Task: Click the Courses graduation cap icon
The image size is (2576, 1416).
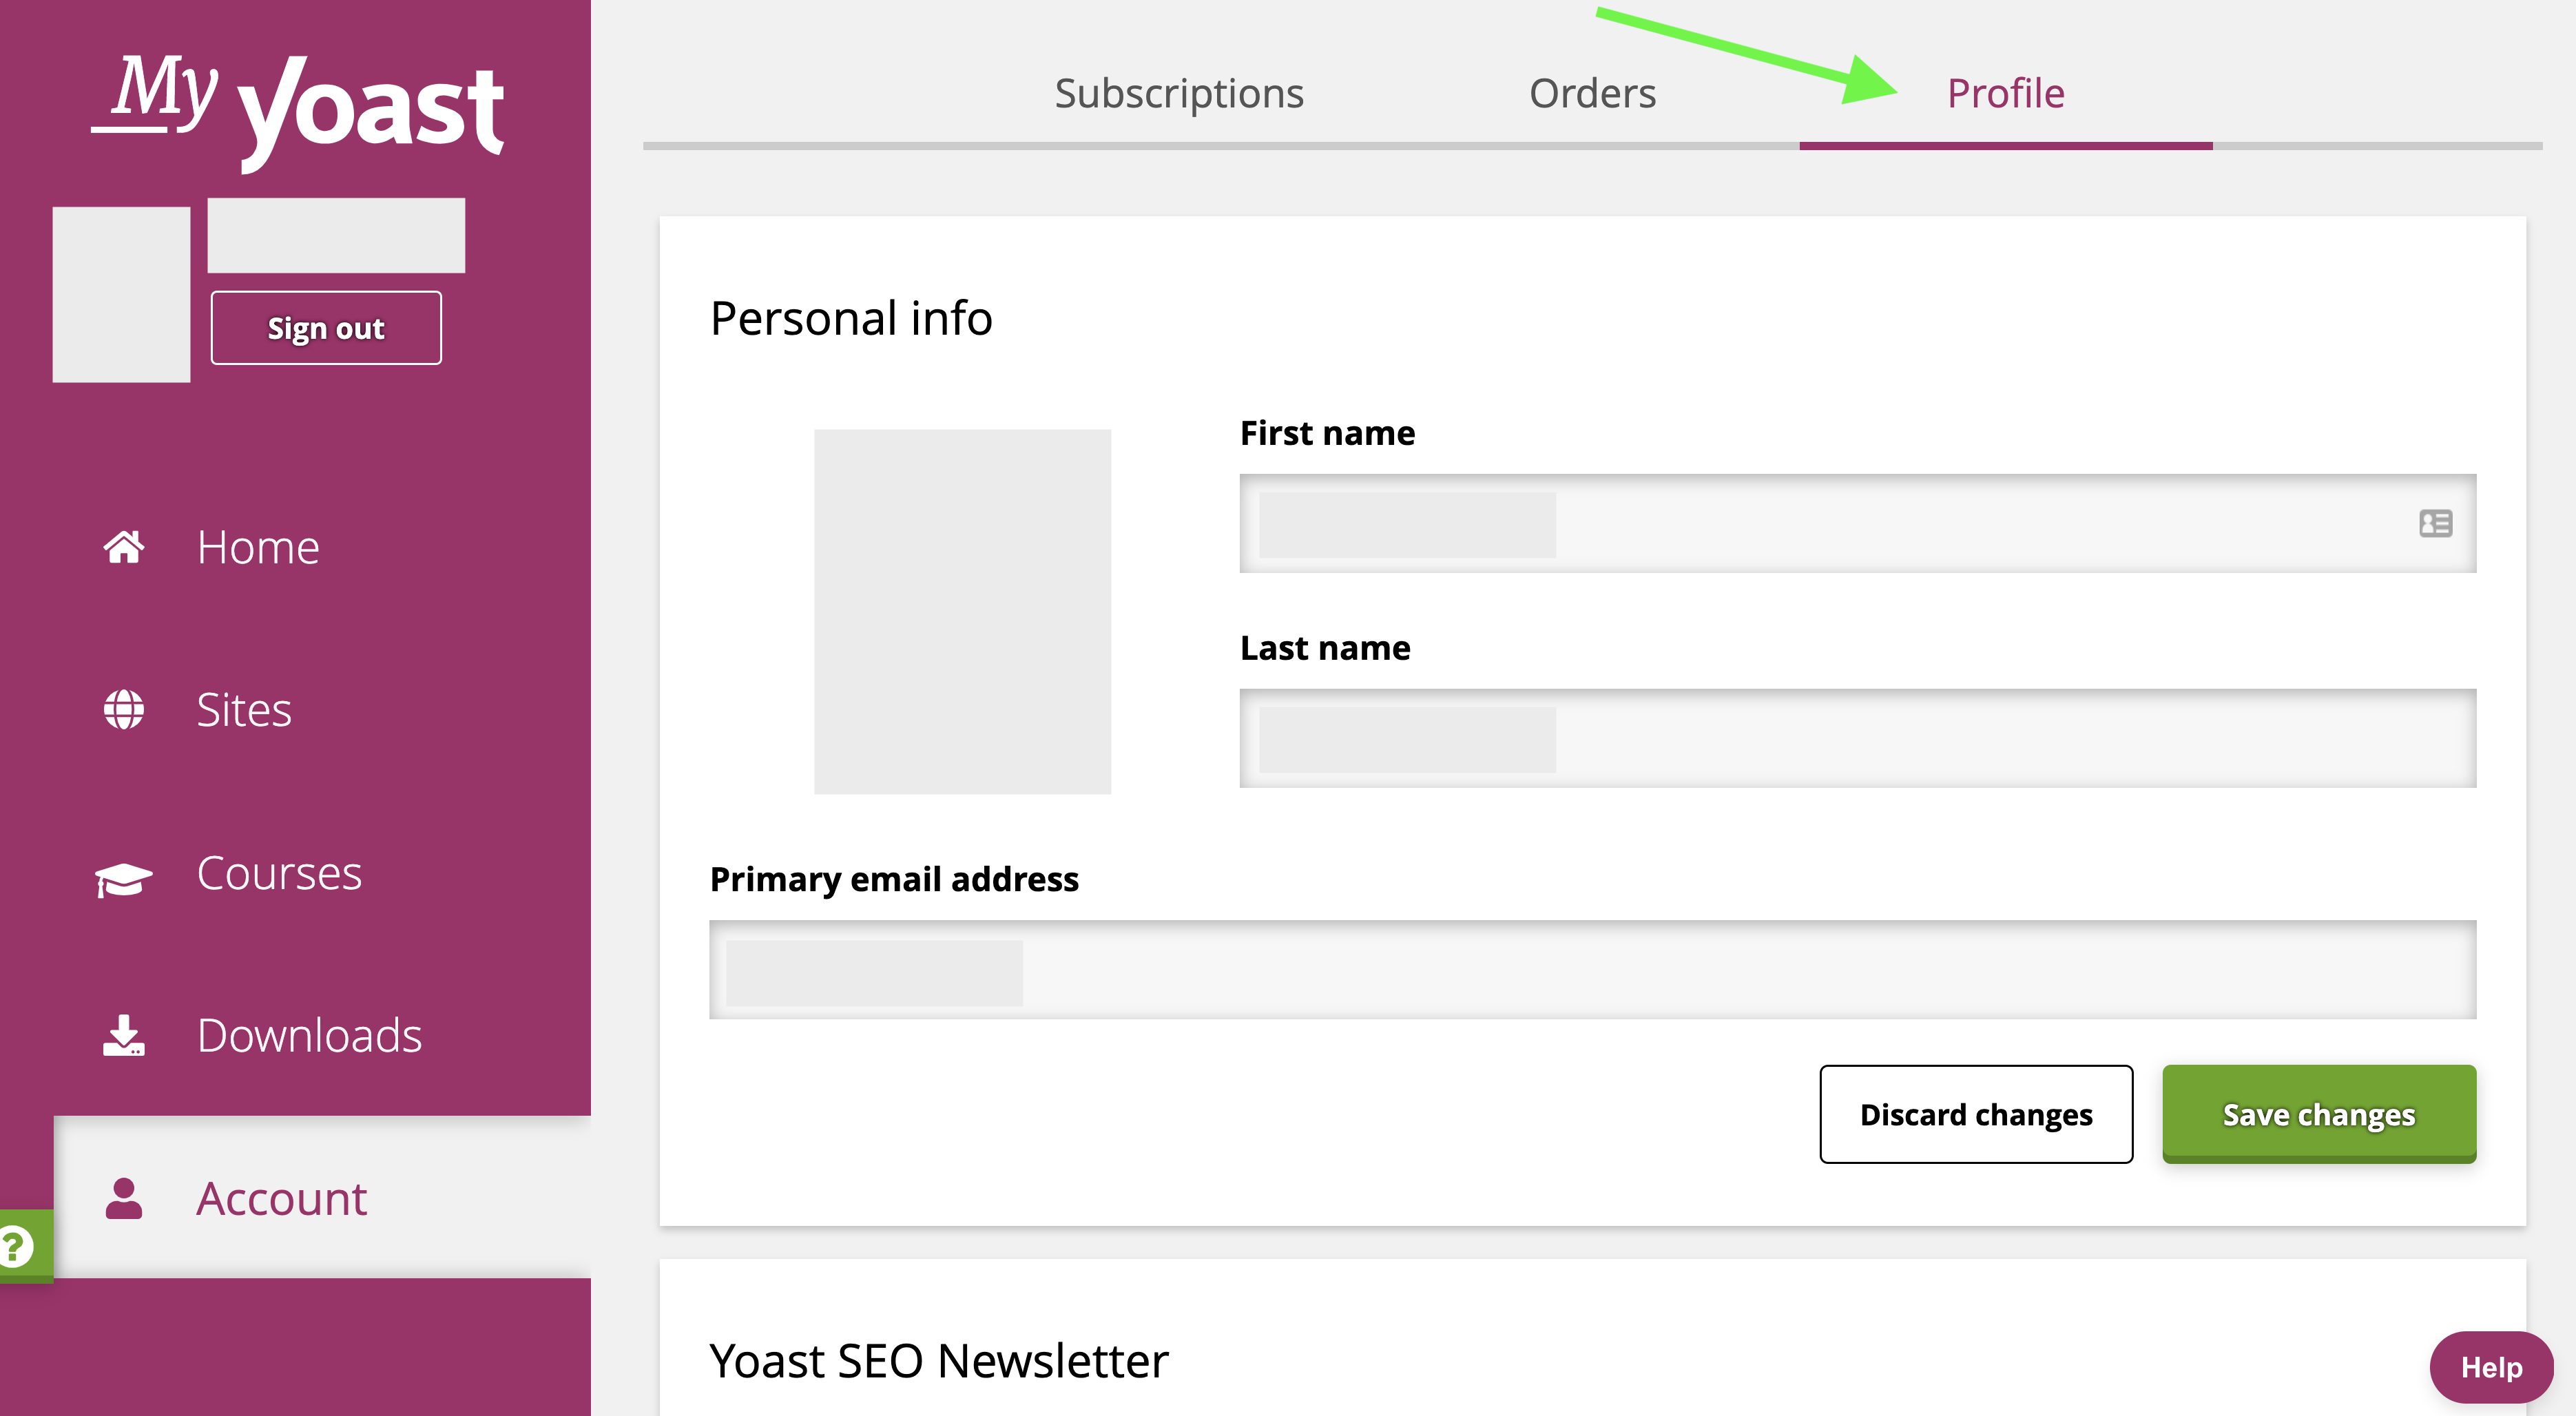Action: click(x=125, y=872)
